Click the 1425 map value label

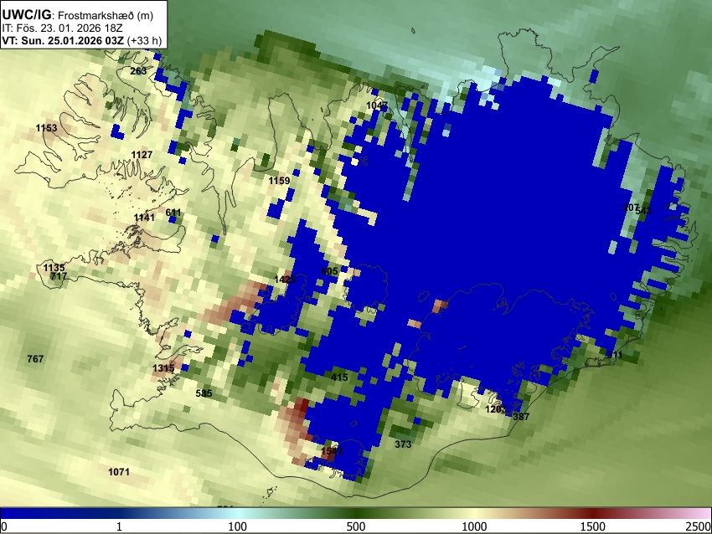(285, 280)
